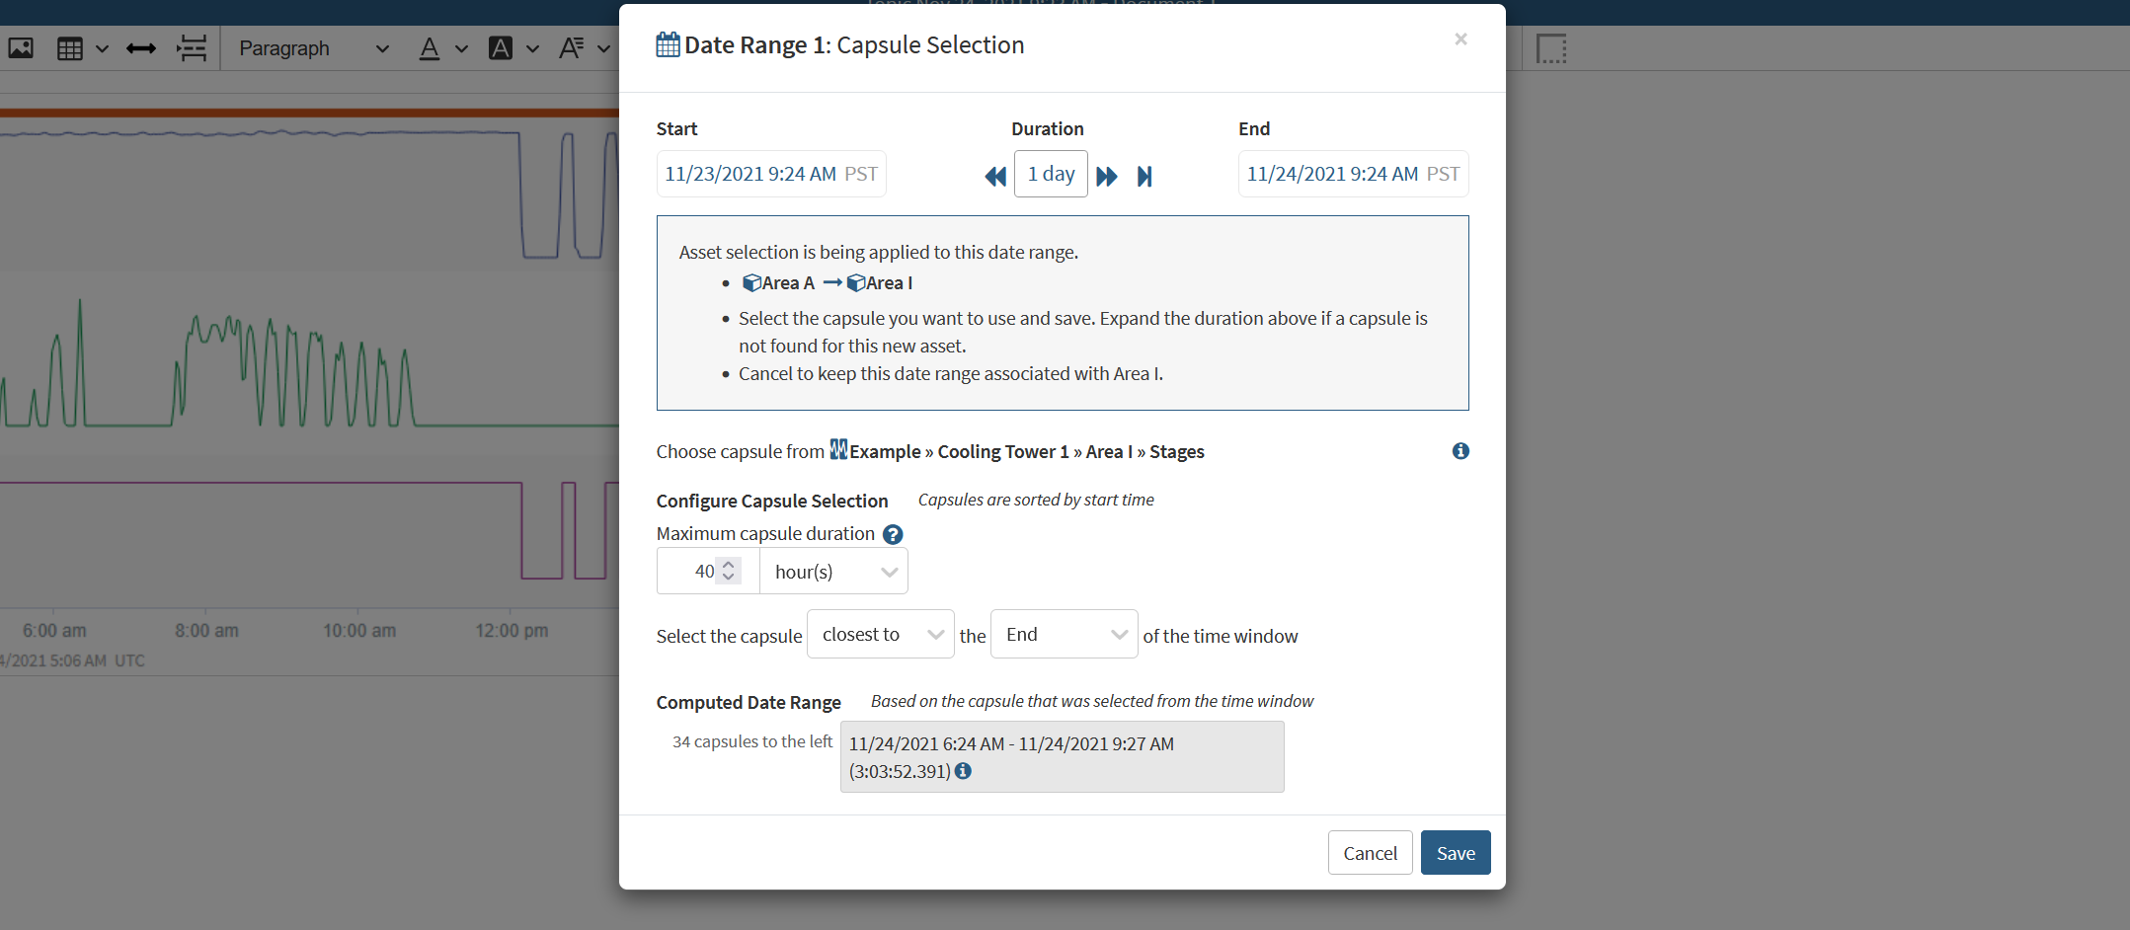Viewport: 2130px width, 930px height.
Task: Save the capsule selection
Action: point(1455,853)
